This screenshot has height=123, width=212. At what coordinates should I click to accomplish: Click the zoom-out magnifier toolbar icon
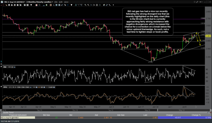click(x=88, y=5)
